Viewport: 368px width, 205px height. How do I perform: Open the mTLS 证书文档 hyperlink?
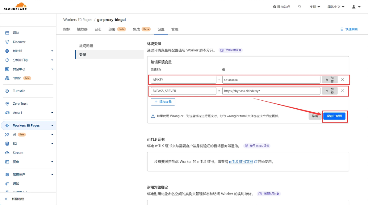(x=241, y=162)
